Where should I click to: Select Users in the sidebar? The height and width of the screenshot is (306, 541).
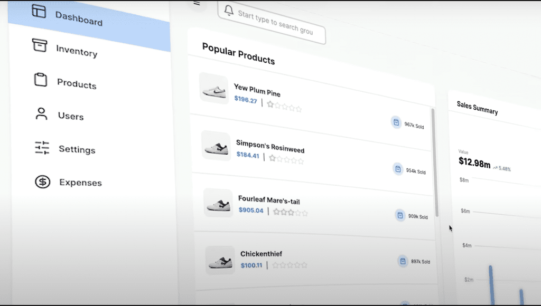[71, 116]
